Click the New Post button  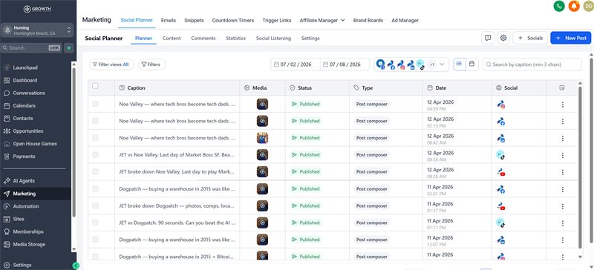coord(570,38)
